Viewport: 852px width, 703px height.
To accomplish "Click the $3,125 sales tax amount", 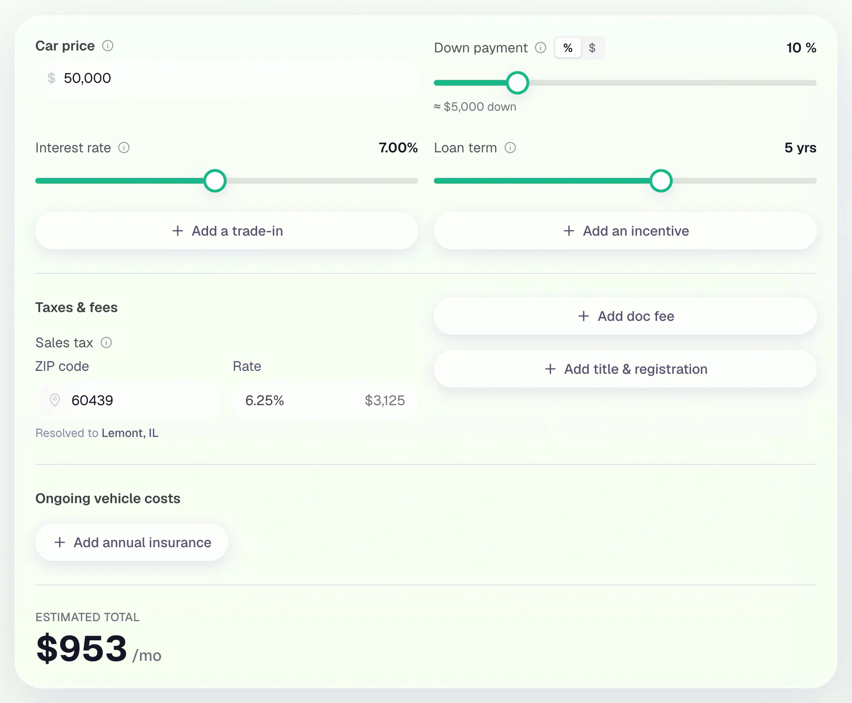I will tap(385, 400).
